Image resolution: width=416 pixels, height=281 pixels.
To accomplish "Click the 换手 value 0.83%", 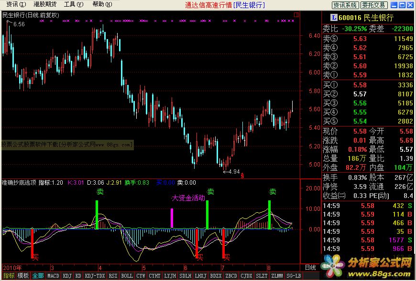I will (x=357, y=177).
